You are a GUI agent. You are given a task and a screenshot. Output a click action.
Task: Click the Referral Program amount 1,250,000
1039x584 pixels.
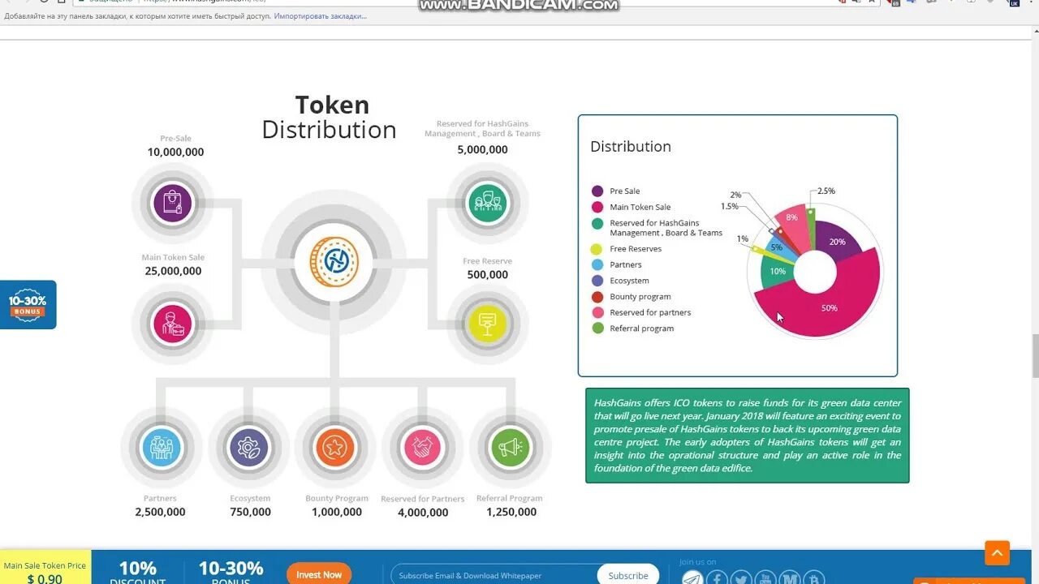(511, 512)
